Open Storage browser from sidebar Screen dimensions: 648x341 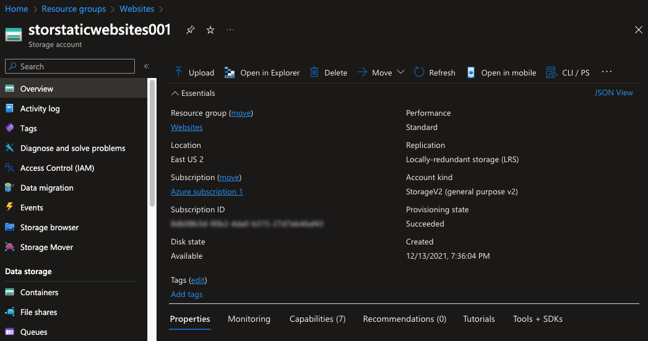tap(50, 227)
